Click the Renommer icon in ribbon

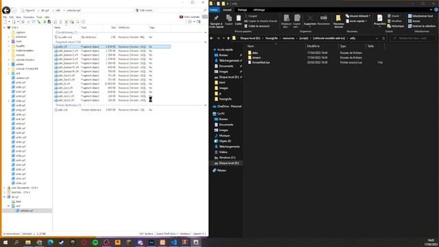(324, 20)
